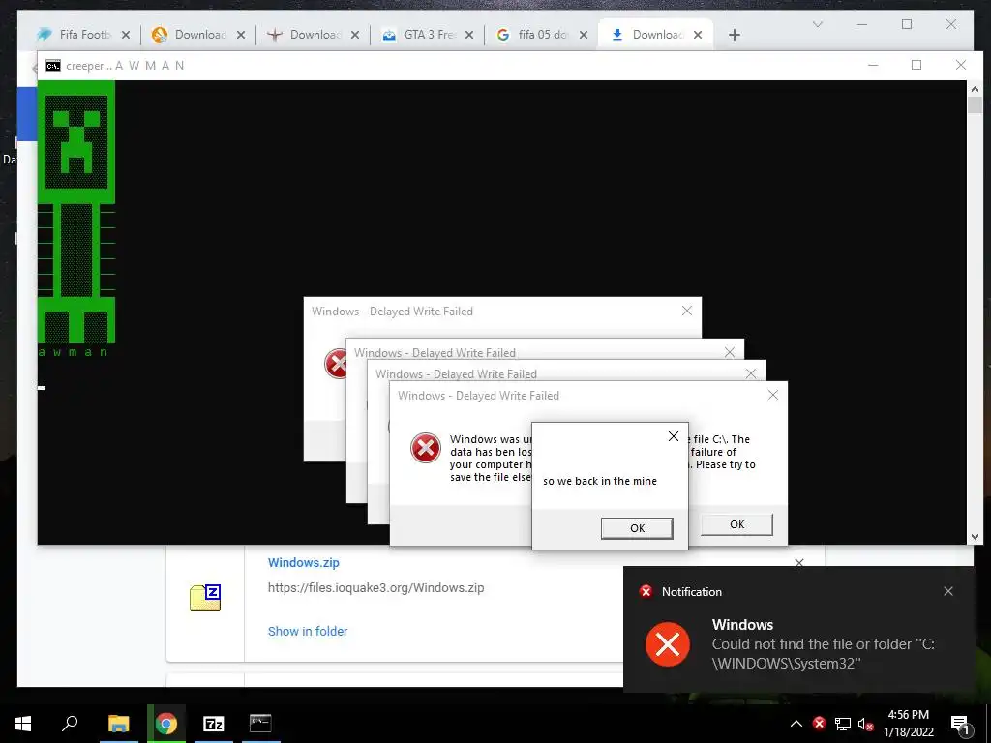
Task: Close the GTA 3 Free tab
Action: 469,36
